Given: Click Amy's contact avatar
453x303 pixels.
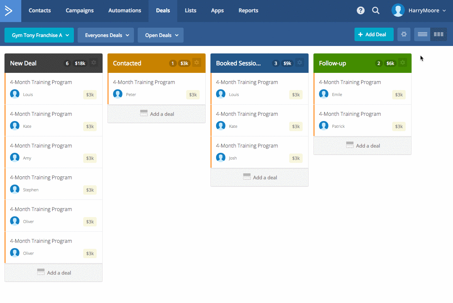Looking at the screenshot, I should tap(15, 158).
